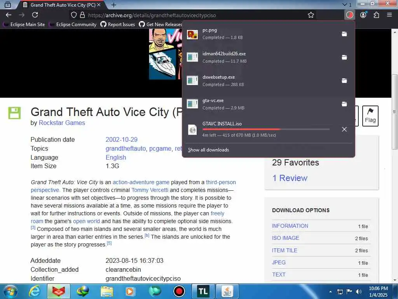Open the GTAVC INSTALL.iso disc icon
This screenshot has width=398, height=299.
click(x=192, y=130)
